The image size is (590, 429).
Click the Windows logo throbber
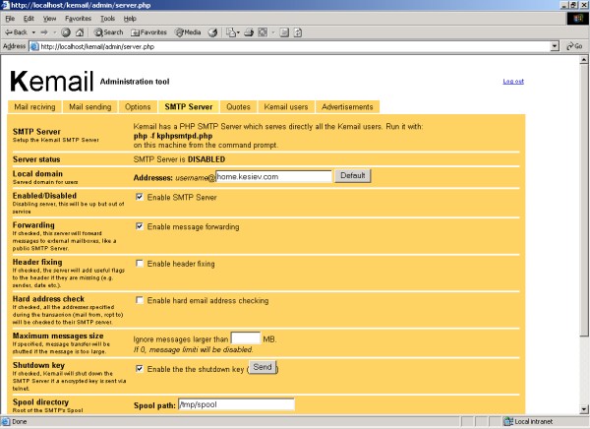577,19
